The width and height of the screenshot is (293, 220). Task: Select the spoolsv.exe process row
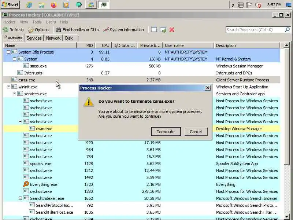pyautogui.click(x=142, y=164)
